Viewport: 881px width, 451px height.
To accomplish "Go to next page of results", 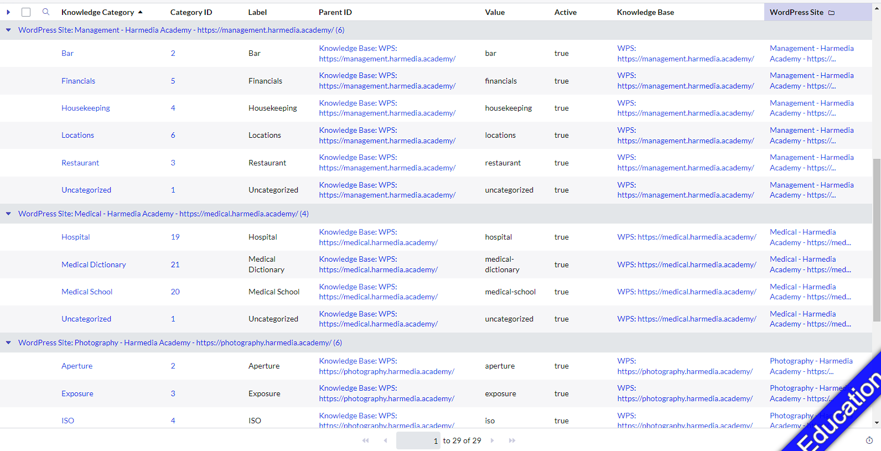I will click(x=492, y=440).
